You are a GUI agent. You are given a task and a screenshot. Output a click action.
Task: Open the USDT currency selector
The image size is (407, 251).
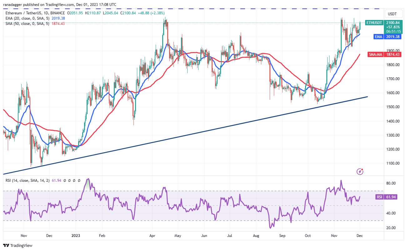(x=392, y=14)
